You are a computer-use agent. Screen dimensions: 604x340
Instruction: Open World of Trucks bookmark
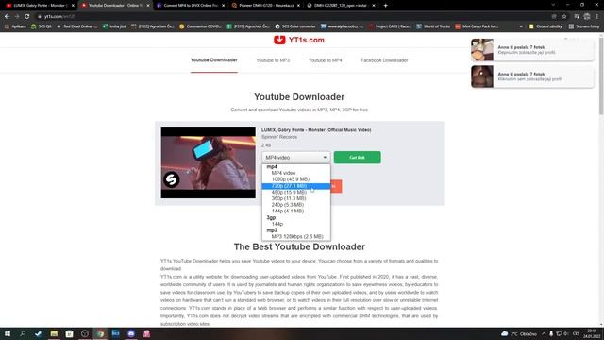click(433, 26)
